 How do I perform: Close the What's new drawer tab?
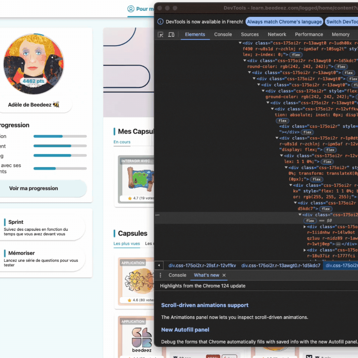point(224,275)
